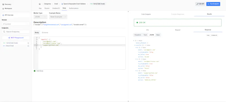Click the total_checked value in response
Image resolution: width=226 pixels, height=102 pixels.
click(147, 43)
